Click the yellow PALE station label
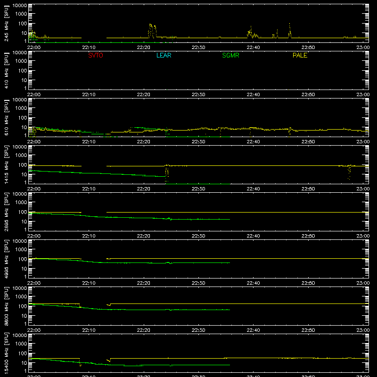The height and width of the screenshot is (377, 377). (x=300, y=55)
